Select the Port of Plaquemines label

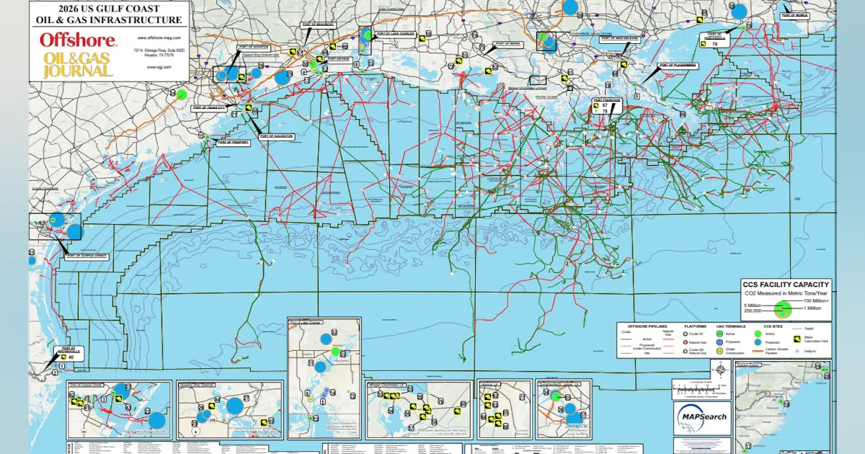[677, 65]
